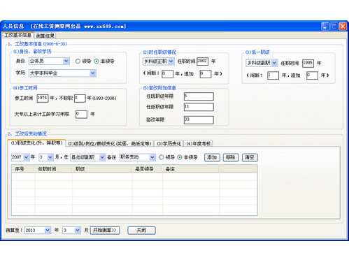This screenshot has width=349, height=262.
Task: Click the 备注 column header in table
Action: tap(191, 169)
